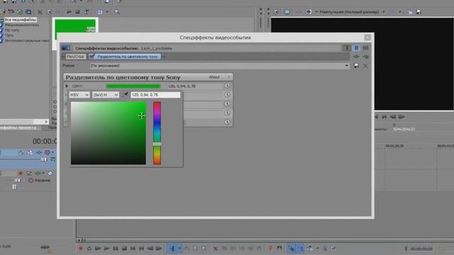Click the About button in the plugin header
454x255 pixels.
[x=214, y=77]
